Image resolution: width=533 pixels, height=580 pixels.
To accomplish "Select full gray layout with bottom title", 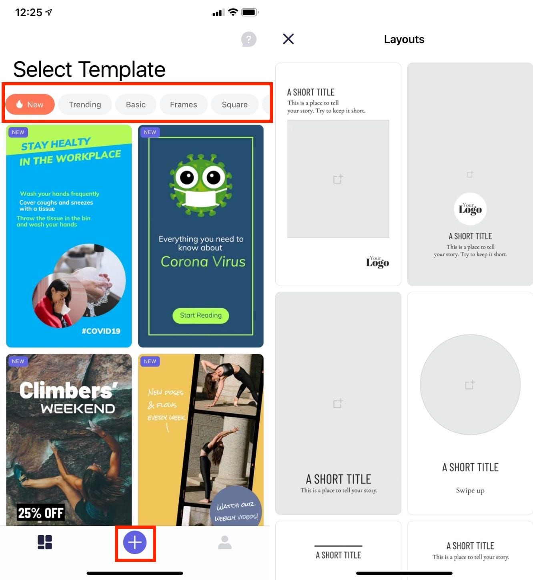I will [338, 403].
